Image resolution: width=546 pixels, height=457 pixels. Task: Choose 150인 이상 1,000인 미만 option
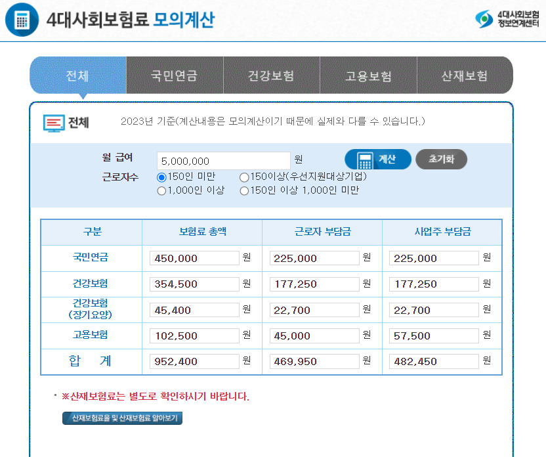point(244,191)
